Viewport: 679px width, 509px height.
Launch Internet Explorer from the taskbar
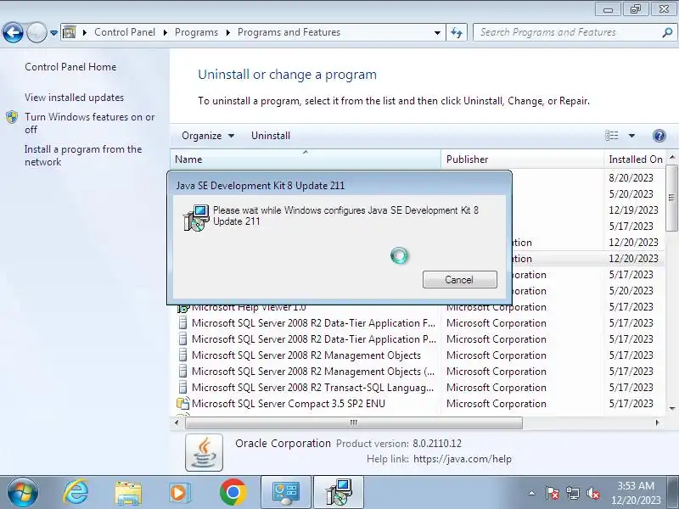(x=76, y=493)
